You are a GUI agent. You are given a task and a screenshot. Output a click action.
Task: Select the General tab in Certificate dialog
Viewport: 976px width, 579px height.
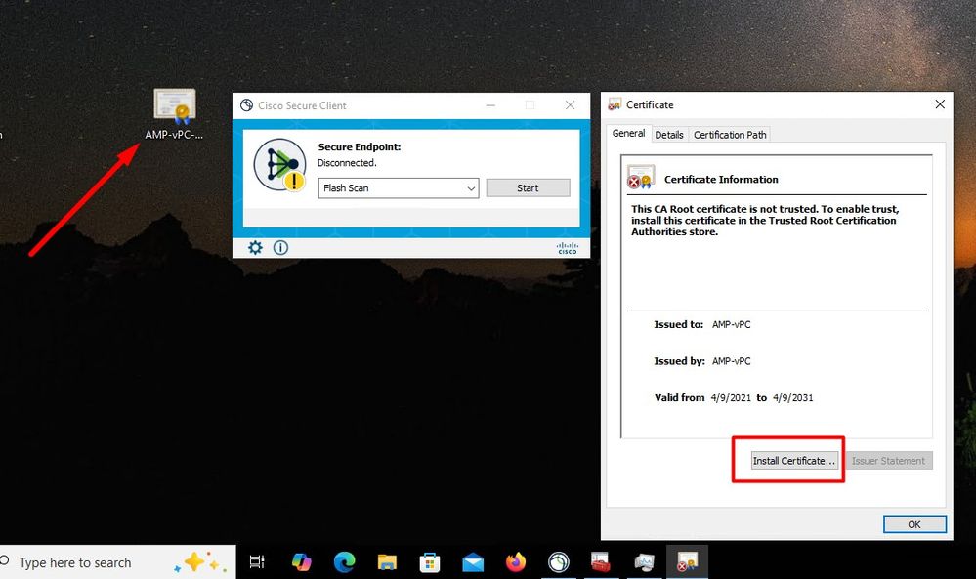tap(628, 133)
